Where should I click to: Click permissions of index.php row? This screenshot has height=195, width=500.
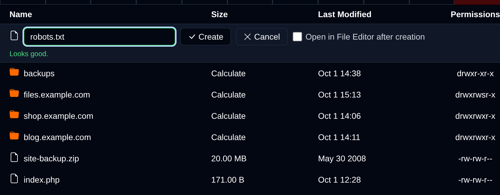[475, 180]
